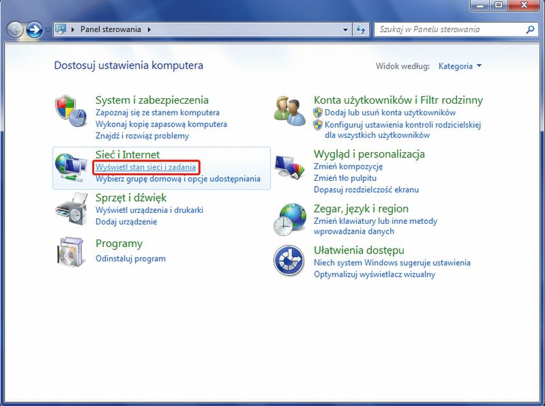Click Zapoznaj się ze stanem komputera
Image resolution: width=545 pixels, height=406 pixels.
pos(158,113)
